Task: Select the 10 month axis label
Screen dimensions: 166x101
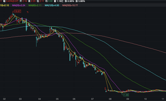Action: tap(145, 99)
